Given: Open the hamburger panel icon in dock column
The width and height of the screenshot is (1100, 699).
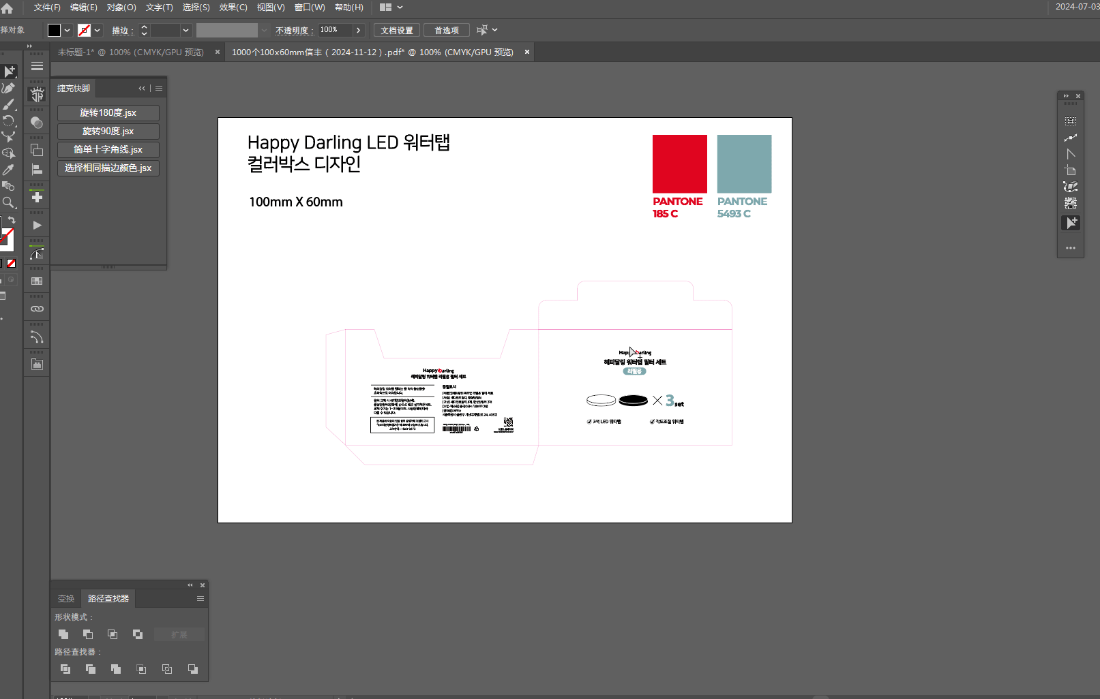Looking at the screenshot, I should pos(37,66).
